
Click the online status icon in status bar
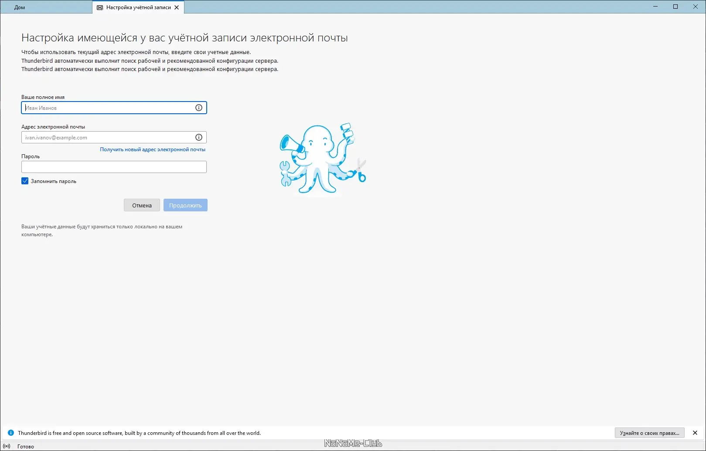7,446
